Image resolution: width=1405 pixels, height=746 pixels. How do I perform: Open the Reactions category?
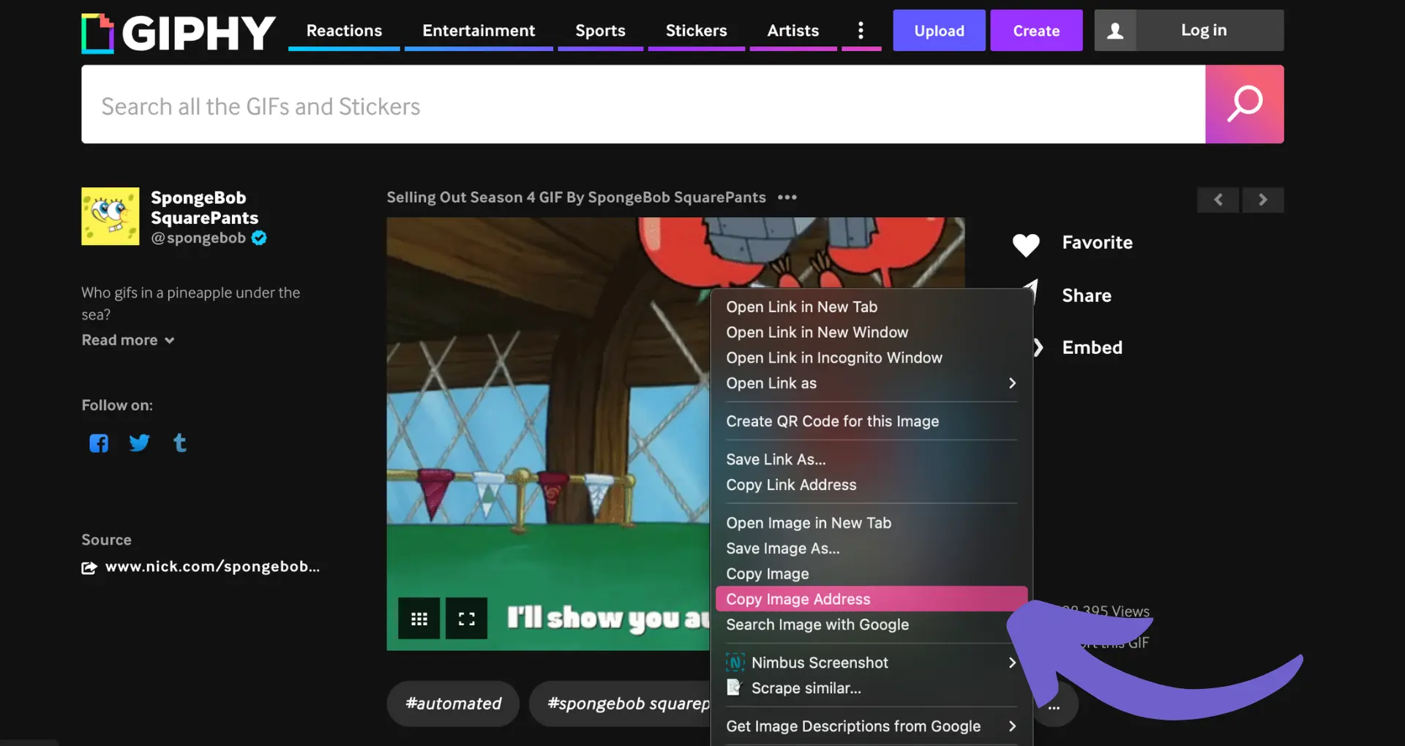point(344,31)
